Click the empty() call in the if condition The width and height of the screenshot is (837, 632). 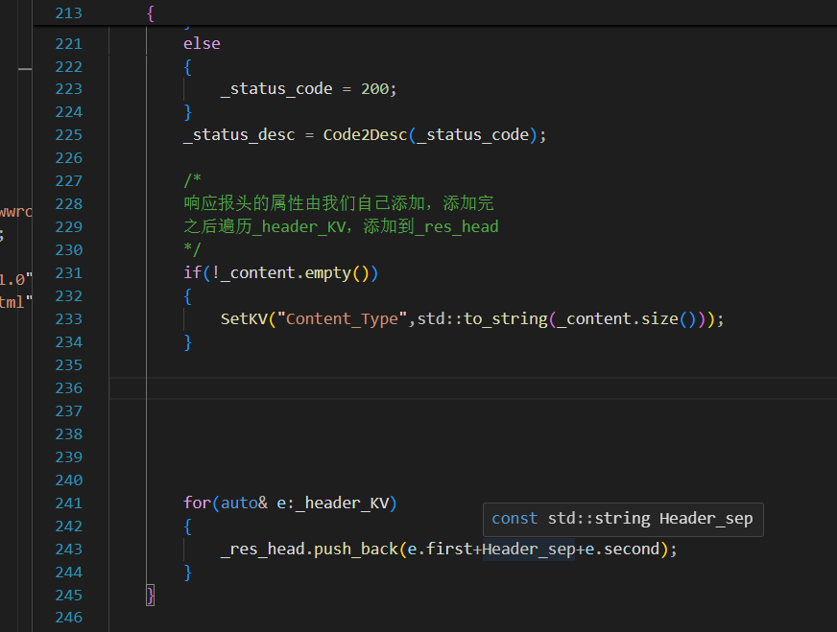[x=328, y=273]
